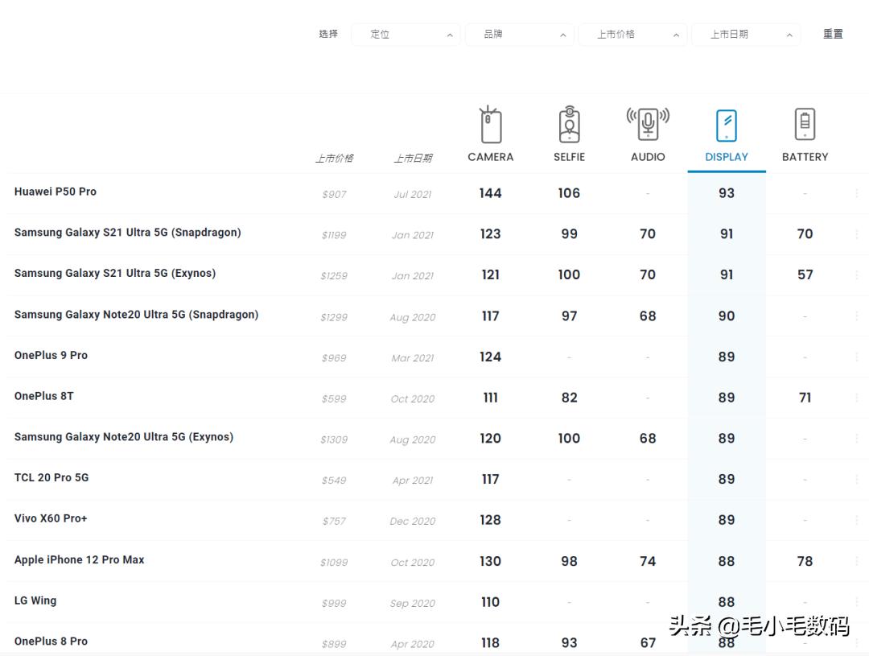Expand the 上市日期 date dropdown

pyautogui.click(x=745, y=35)
